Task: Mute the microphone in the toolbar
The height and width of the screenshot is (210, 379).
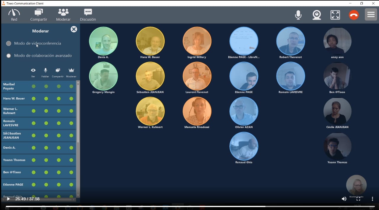Action: tap(298, 15)
